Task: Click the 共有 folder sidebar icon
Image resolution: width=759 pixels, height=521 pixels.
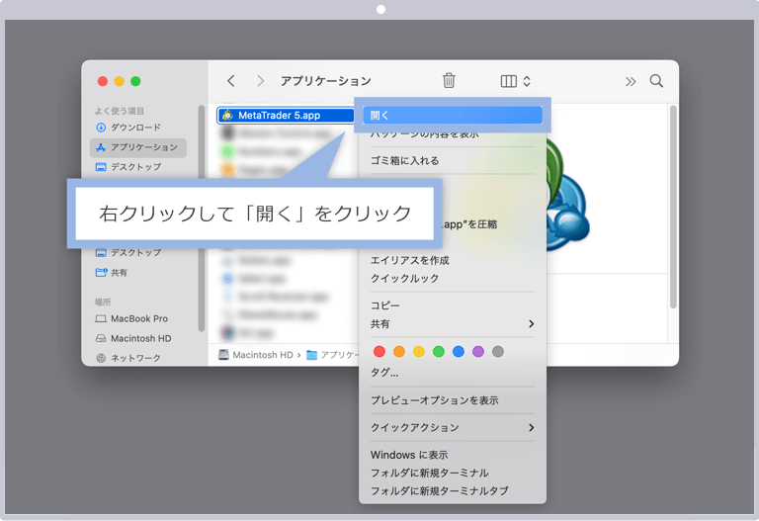Action: coord(101,272)
